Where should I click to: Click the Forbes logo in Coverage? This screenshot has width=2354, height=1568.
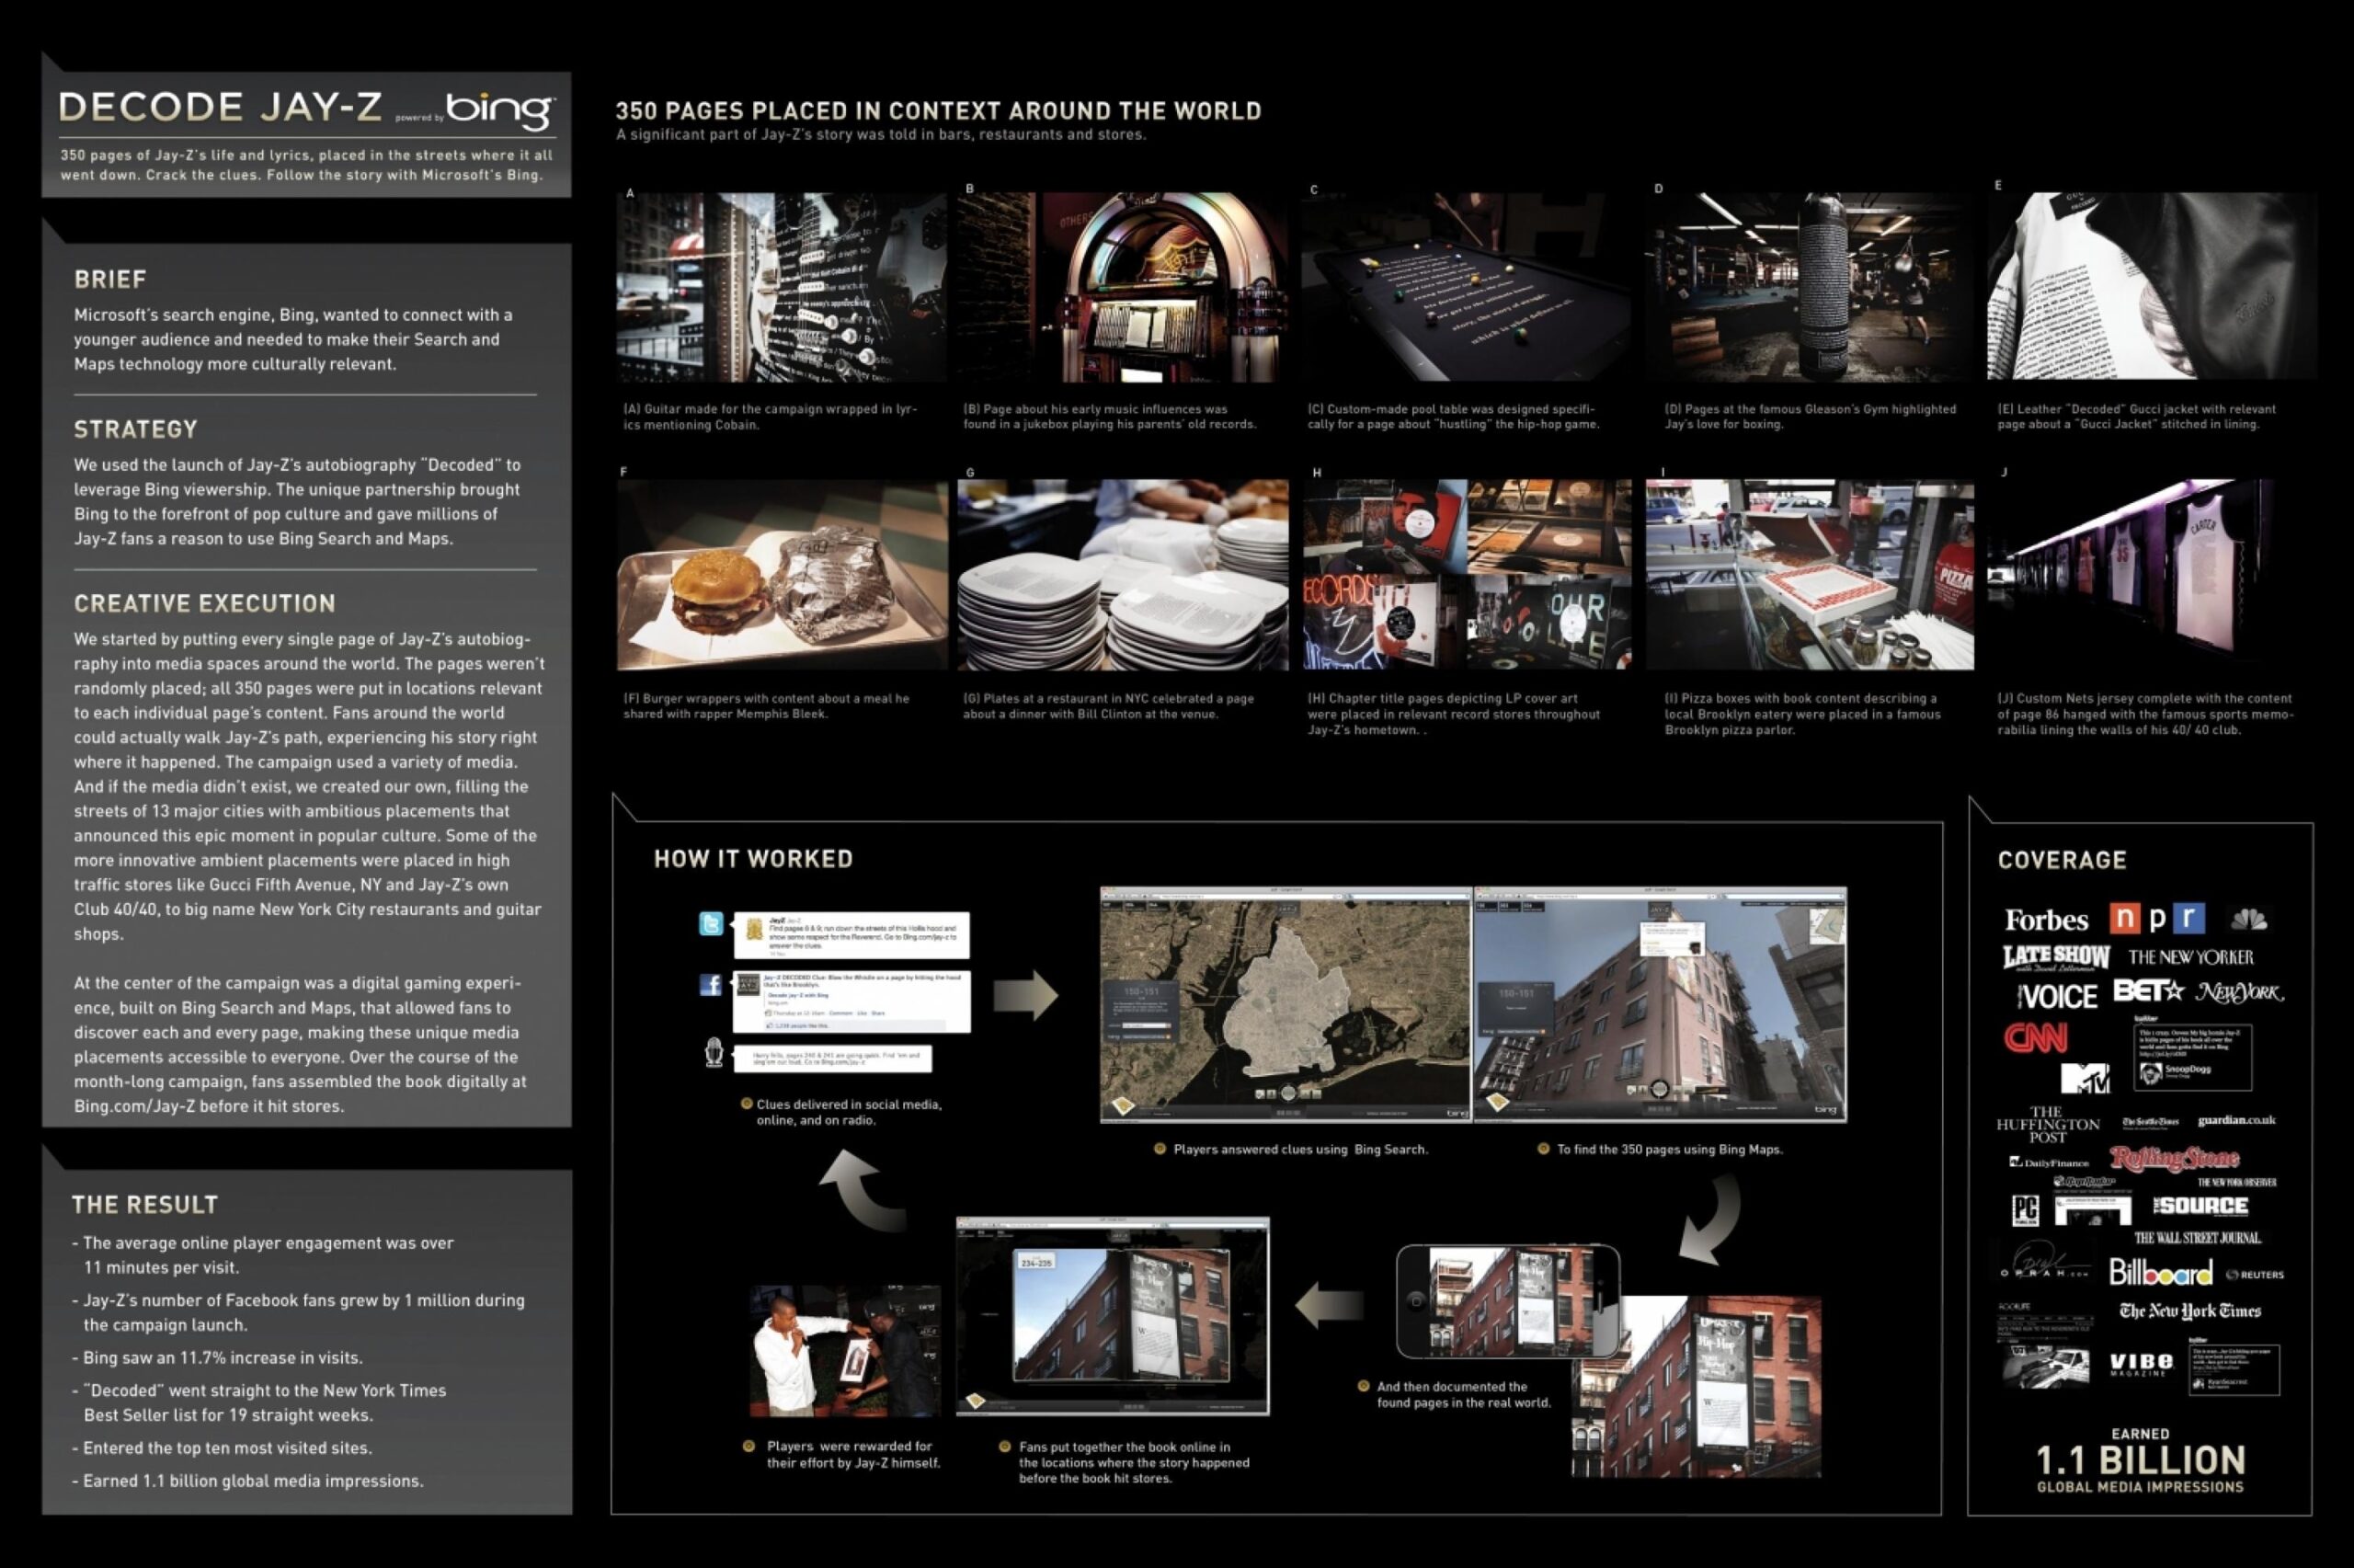2046,920
